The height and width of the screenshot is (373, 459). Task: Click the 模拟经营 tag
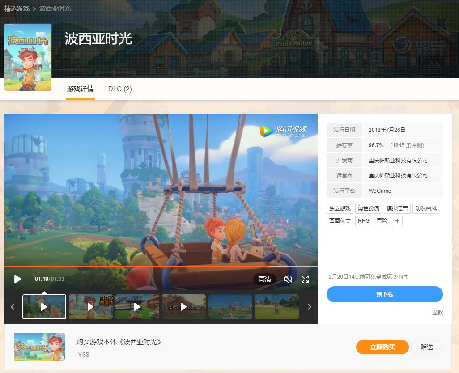point(397,208)
